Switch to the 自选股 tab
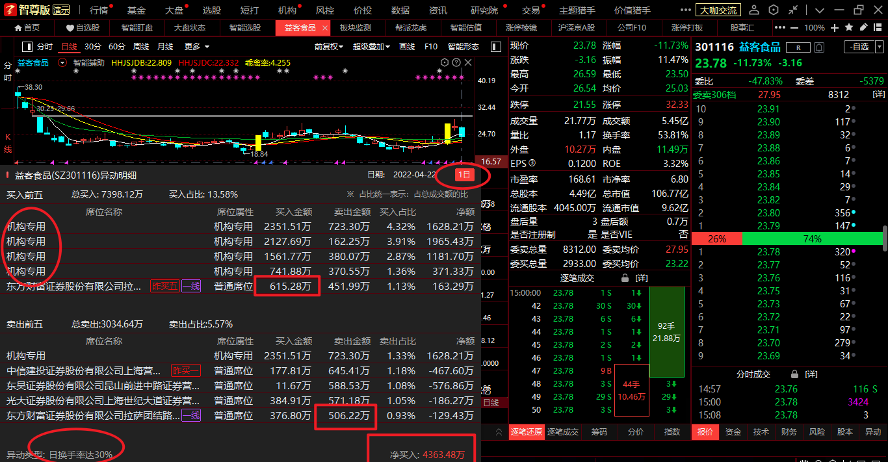The image size is (888, 462). coord(83,28)
